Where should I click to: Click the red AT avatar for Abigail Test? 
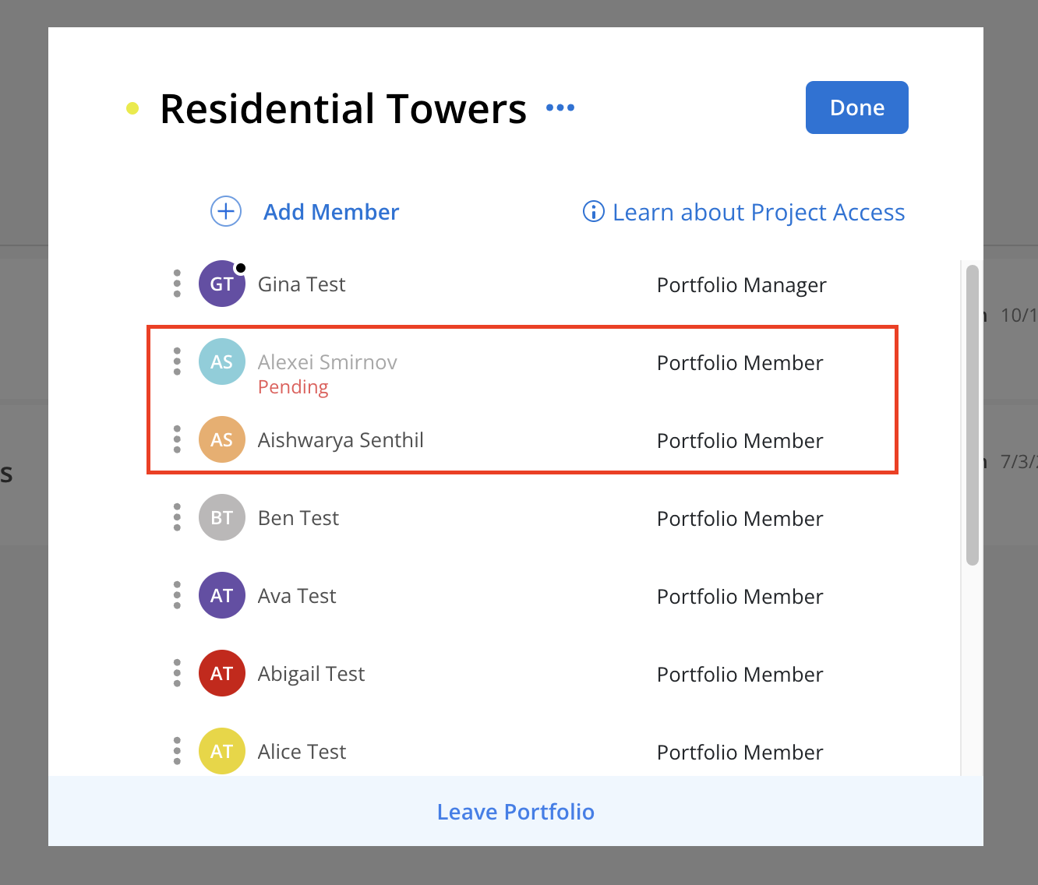(222, 673)
